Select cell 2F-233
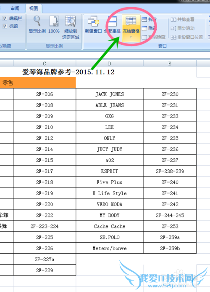210x292 pixels. point(170,116)
